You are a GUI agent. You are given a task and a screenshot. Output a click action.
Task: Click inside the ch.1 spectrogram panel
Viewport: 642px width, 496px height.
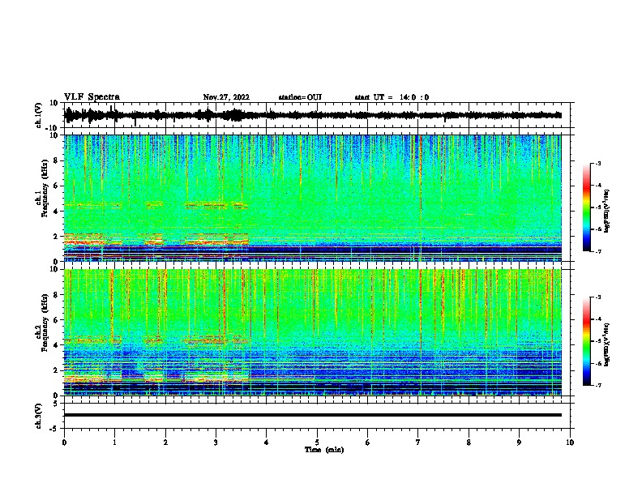312,198
